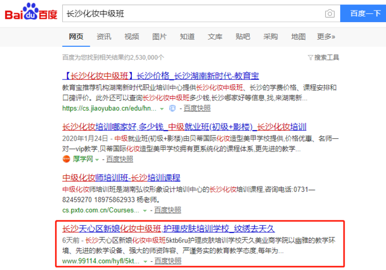Click the result count text 约2,530,000个
This screenshot has width=386, height=270.
[144, 57]
